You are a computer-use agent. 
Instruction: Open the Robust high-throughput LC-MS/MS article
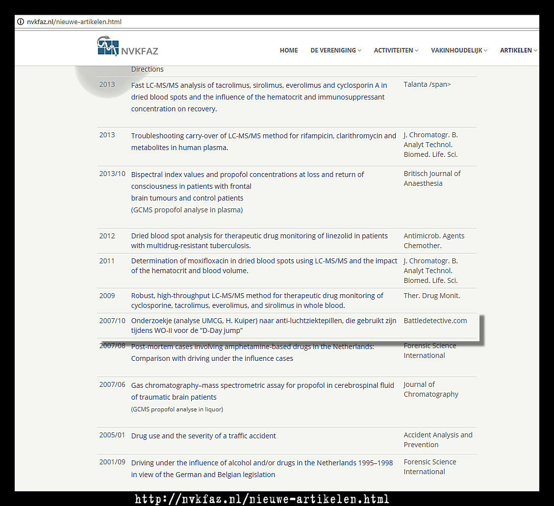(257, 301)
